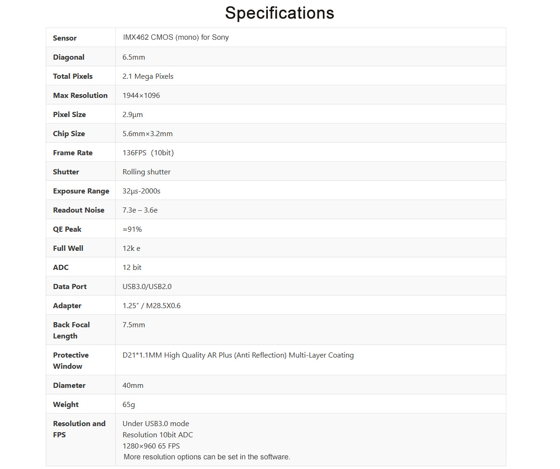Screen dimensions: 560x469
Task: Click the Specifications heading
Action: point(280,13)
